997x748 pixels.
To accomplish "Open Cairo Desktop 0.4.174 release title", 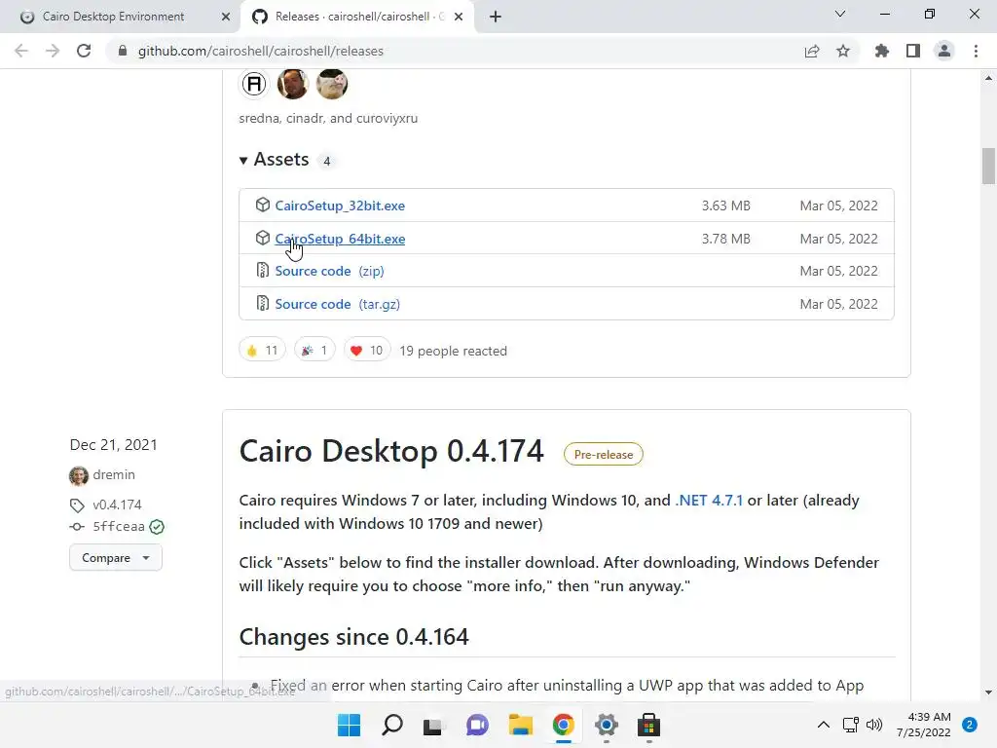I will 391,451.
